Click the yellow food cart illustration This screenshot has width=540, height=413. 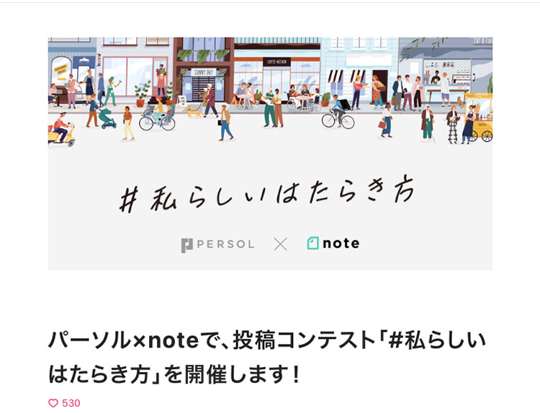point(479,117)
